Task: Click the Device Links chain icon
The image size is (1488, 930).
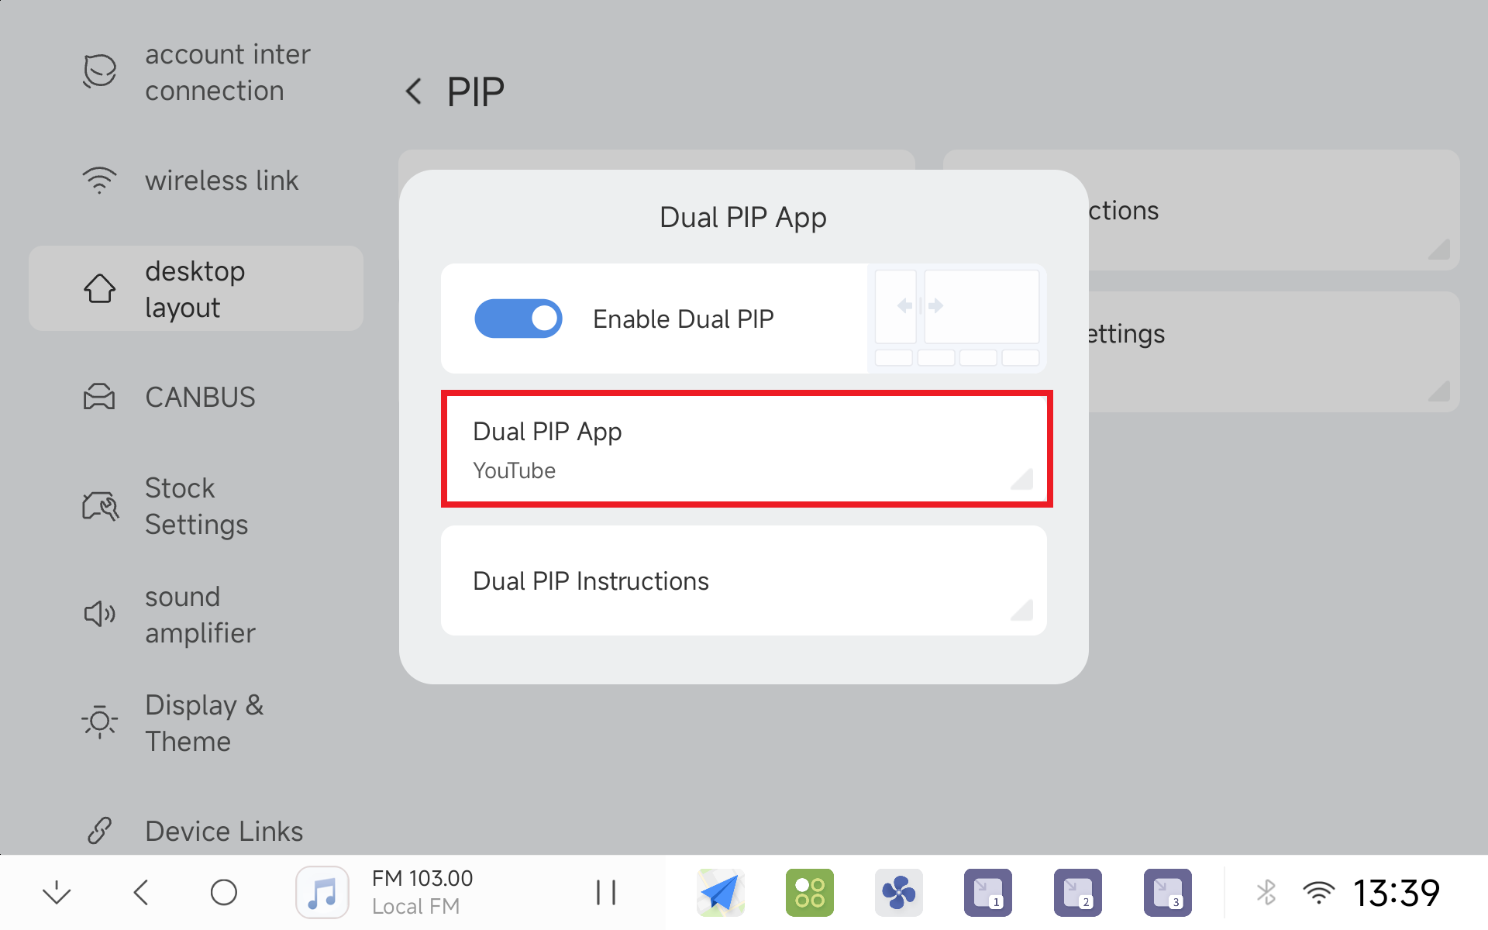Action: pyautogui.click(x=100, y=831)
